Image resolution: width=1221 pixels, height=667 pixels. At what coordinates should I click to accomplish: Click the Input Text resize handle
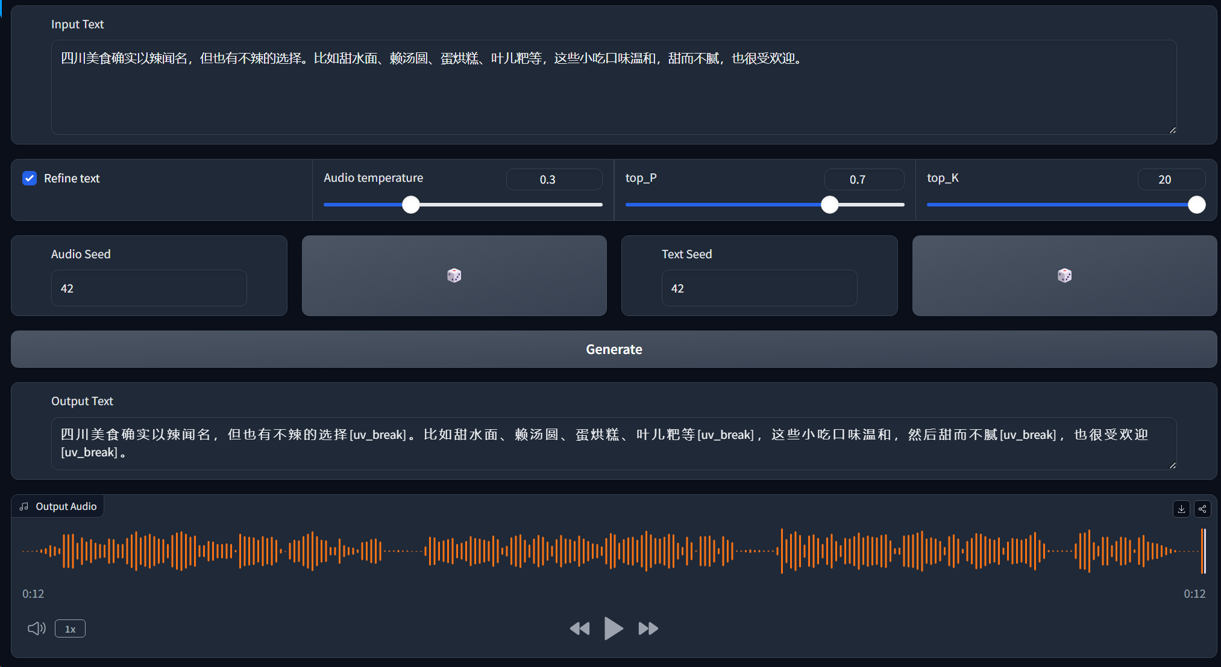pos(1173,130)
